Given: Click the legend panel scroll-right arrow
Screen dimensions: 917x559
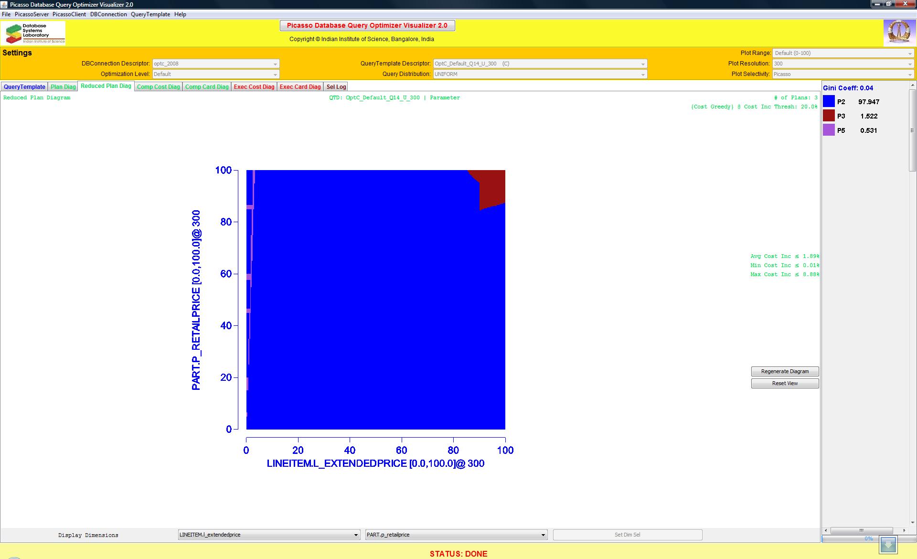Looking at the screenshot, I should click(904, 530).
